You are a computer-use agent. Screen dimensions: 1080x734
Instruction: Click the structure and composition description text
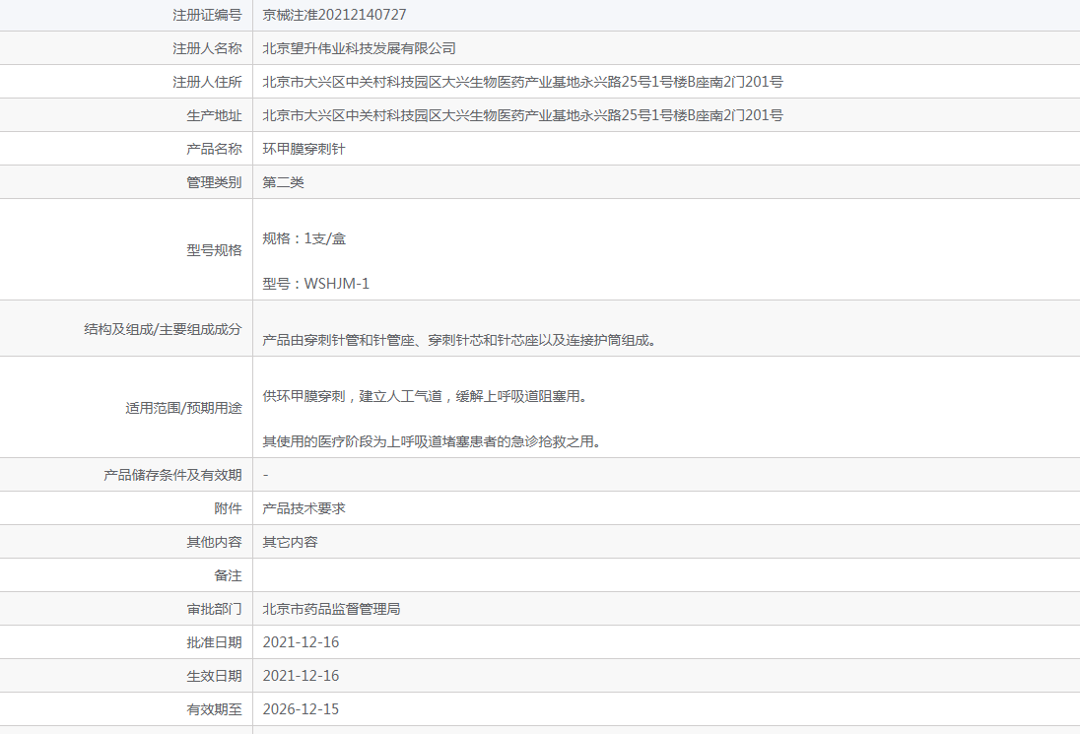point(459,341)
